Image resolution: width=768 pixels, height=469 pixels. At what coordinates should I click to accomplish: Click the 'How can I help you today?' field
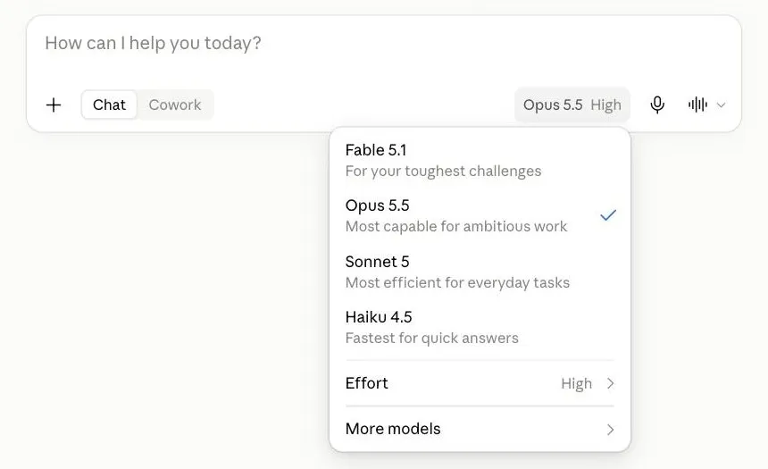coord(384,48)
